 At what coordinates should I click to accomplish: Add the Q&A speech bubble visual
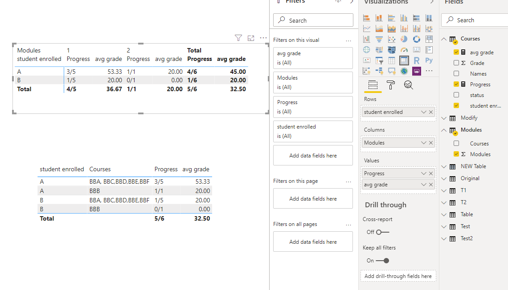(392, 71)
